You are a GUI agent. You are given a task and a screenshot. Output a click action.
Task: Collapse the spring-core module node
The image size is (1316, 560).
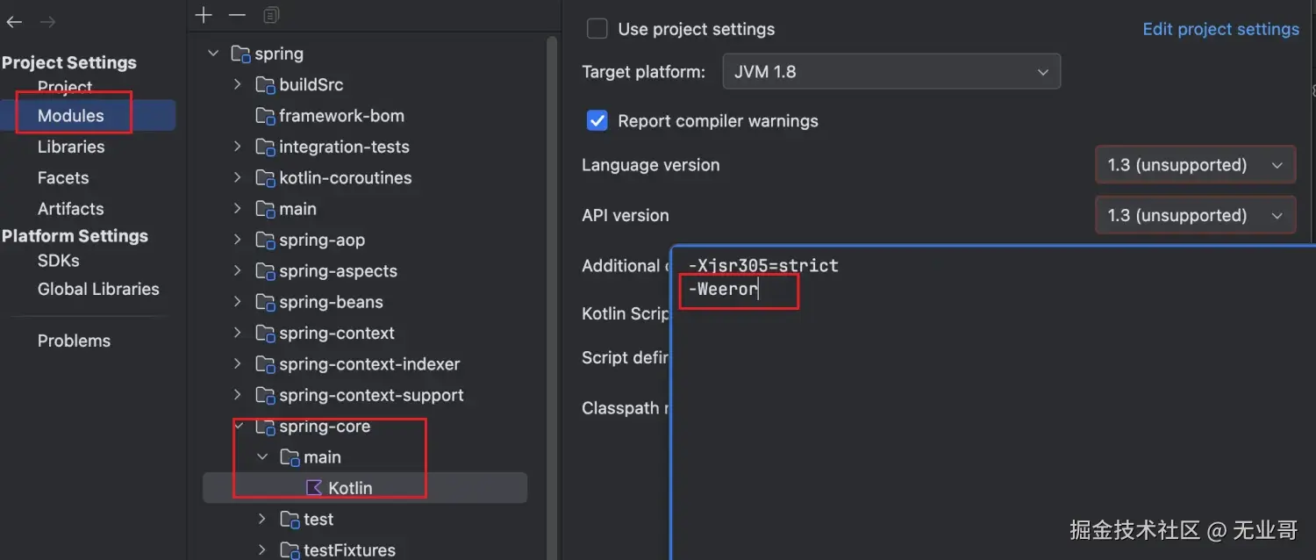click(x=238, y=427)
